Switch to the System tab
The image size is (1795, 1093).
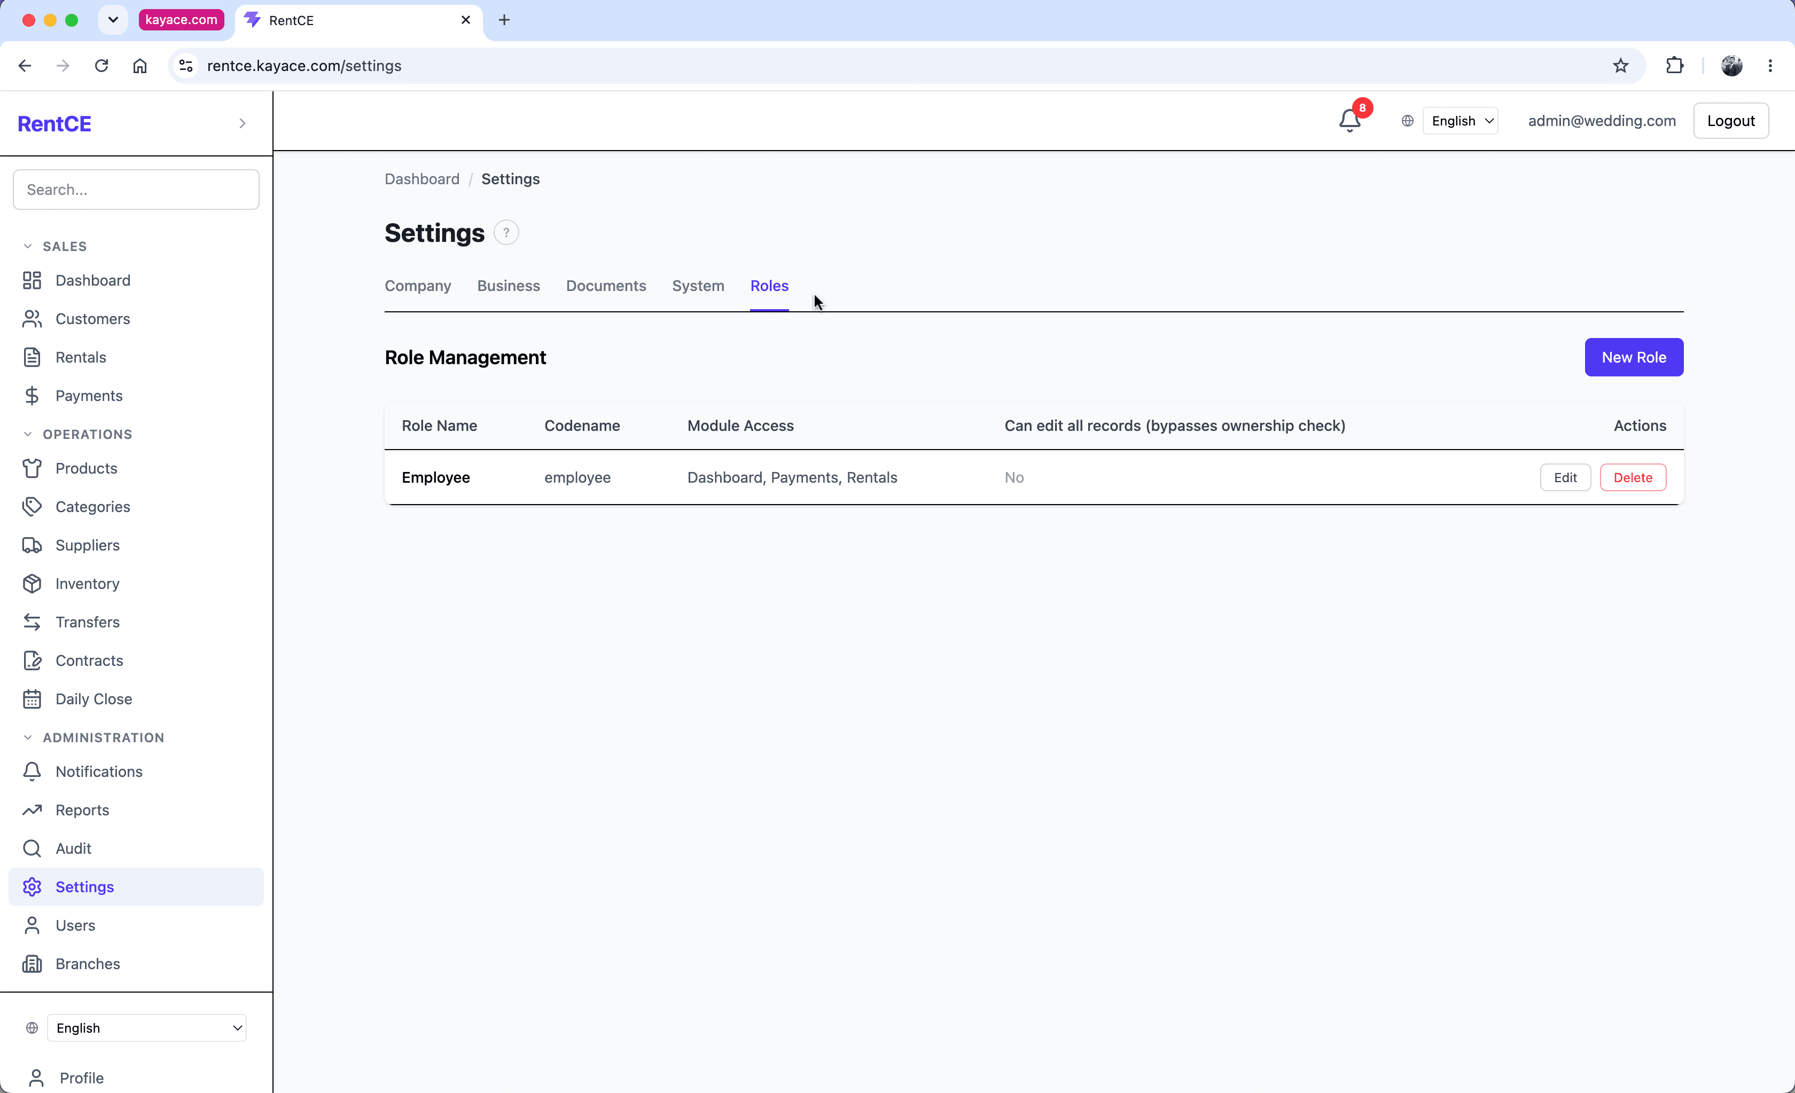coord(698,286)
